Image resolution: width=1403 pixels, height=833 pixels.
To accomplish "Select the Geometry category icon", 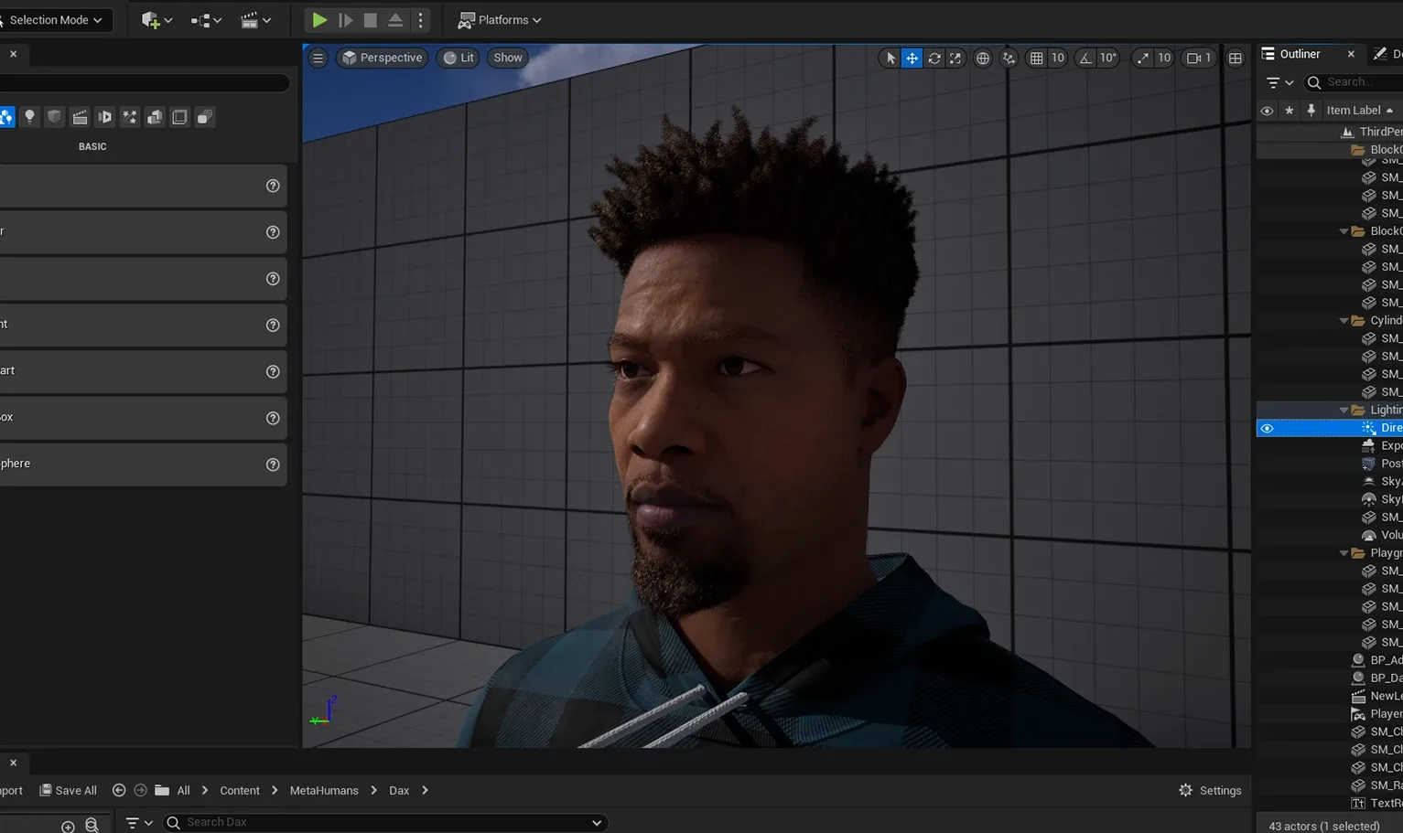I will pos(155,117).
